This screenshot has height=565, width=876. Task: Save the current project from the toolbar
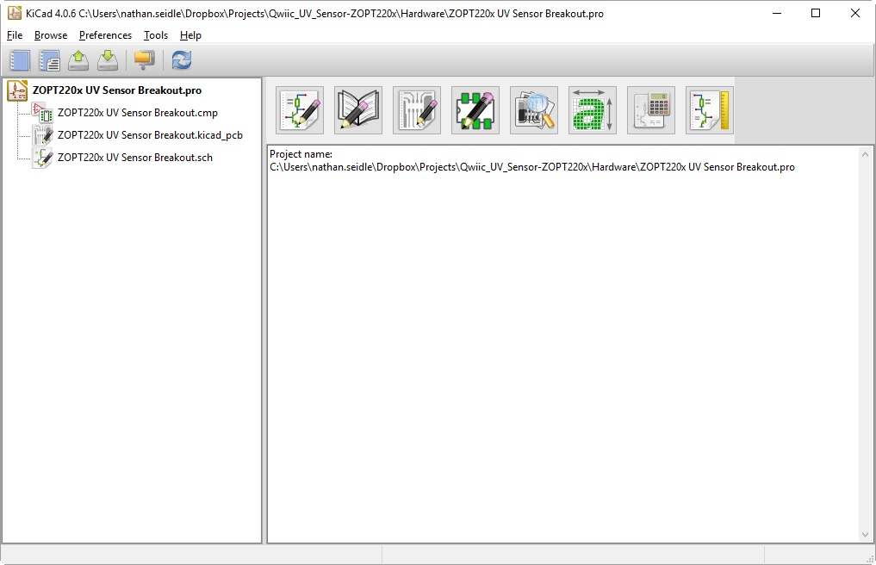pos(108,60)
